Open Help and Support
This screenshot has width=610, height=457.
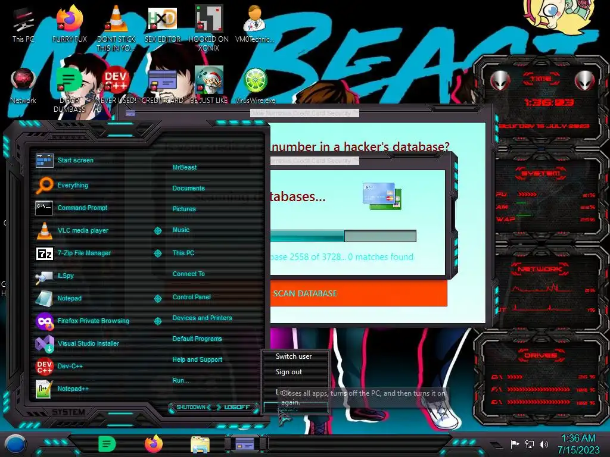pyautogui.click(x=197, y=360)
